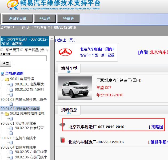Click the page icon beside 90.01.01 电路导读

(x=11, y=84)
